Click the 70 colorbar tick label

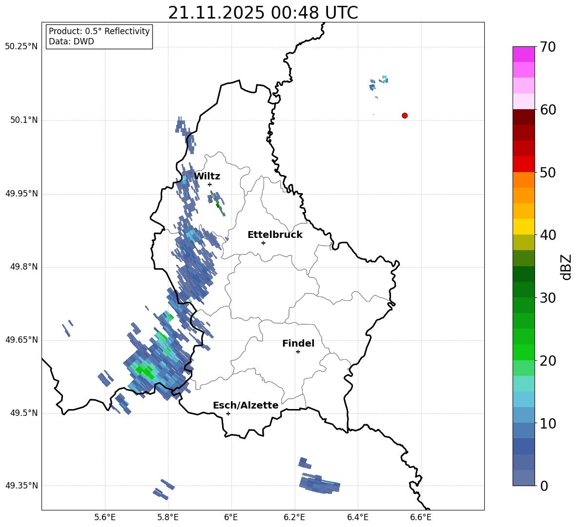coord(548,47)
